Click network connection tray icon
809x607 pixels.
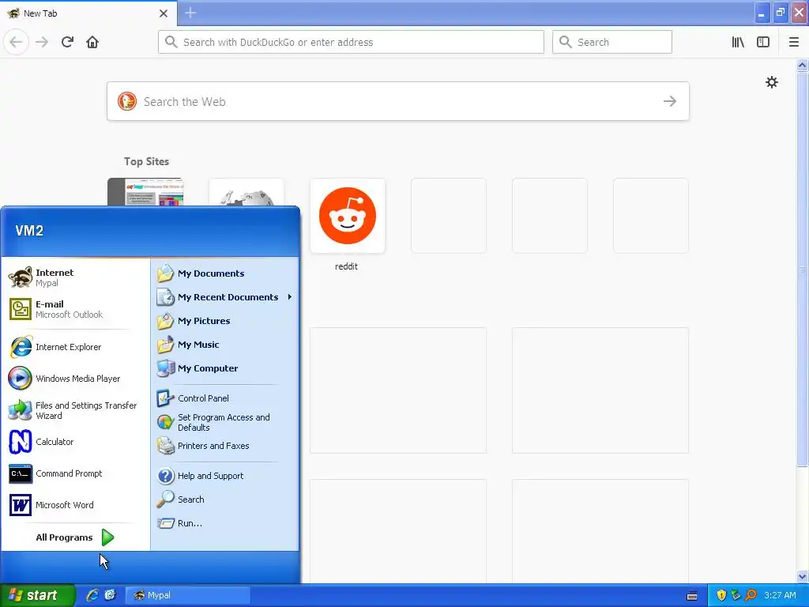tap(736, 595)
